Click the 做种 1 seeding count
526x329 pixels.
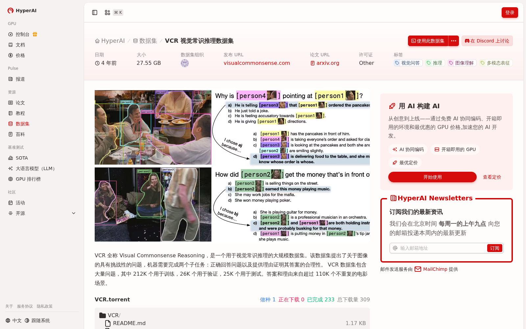click(x=268, y=299)
